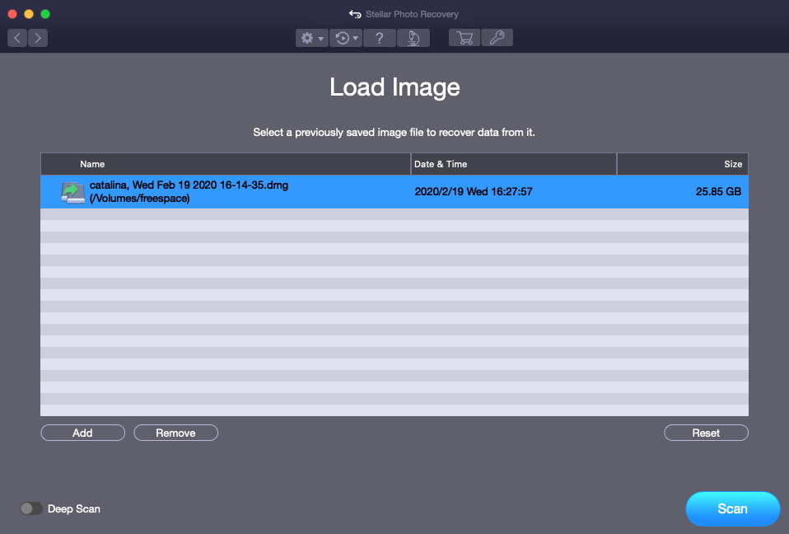789x534 pixels.
Task: Toggle the Deep Scan switch
Action: click(31, 508)
